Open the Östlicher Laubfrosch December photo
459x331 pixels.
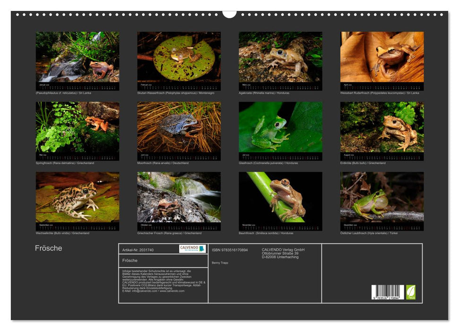382,198
